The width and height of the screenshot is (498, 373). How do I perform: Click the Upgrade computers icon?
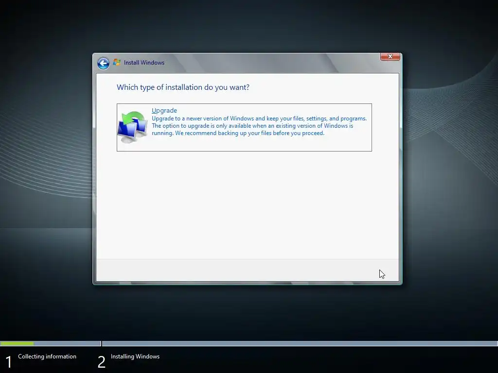(x=132, y=127)
